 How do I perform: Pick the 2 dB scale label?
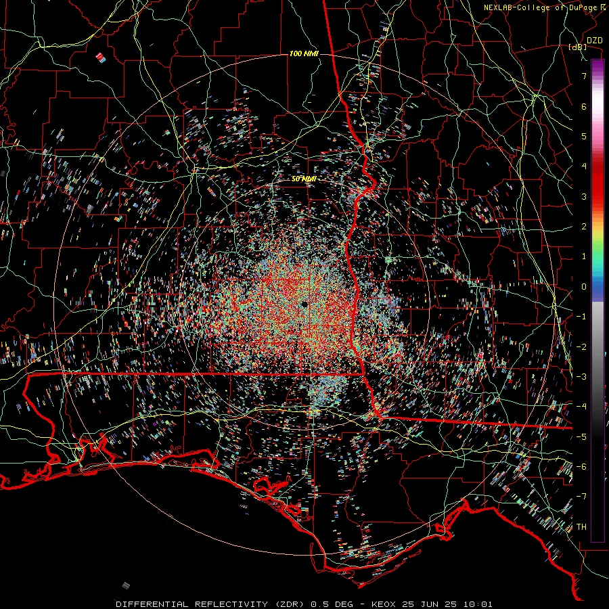[x=584, y=227]
